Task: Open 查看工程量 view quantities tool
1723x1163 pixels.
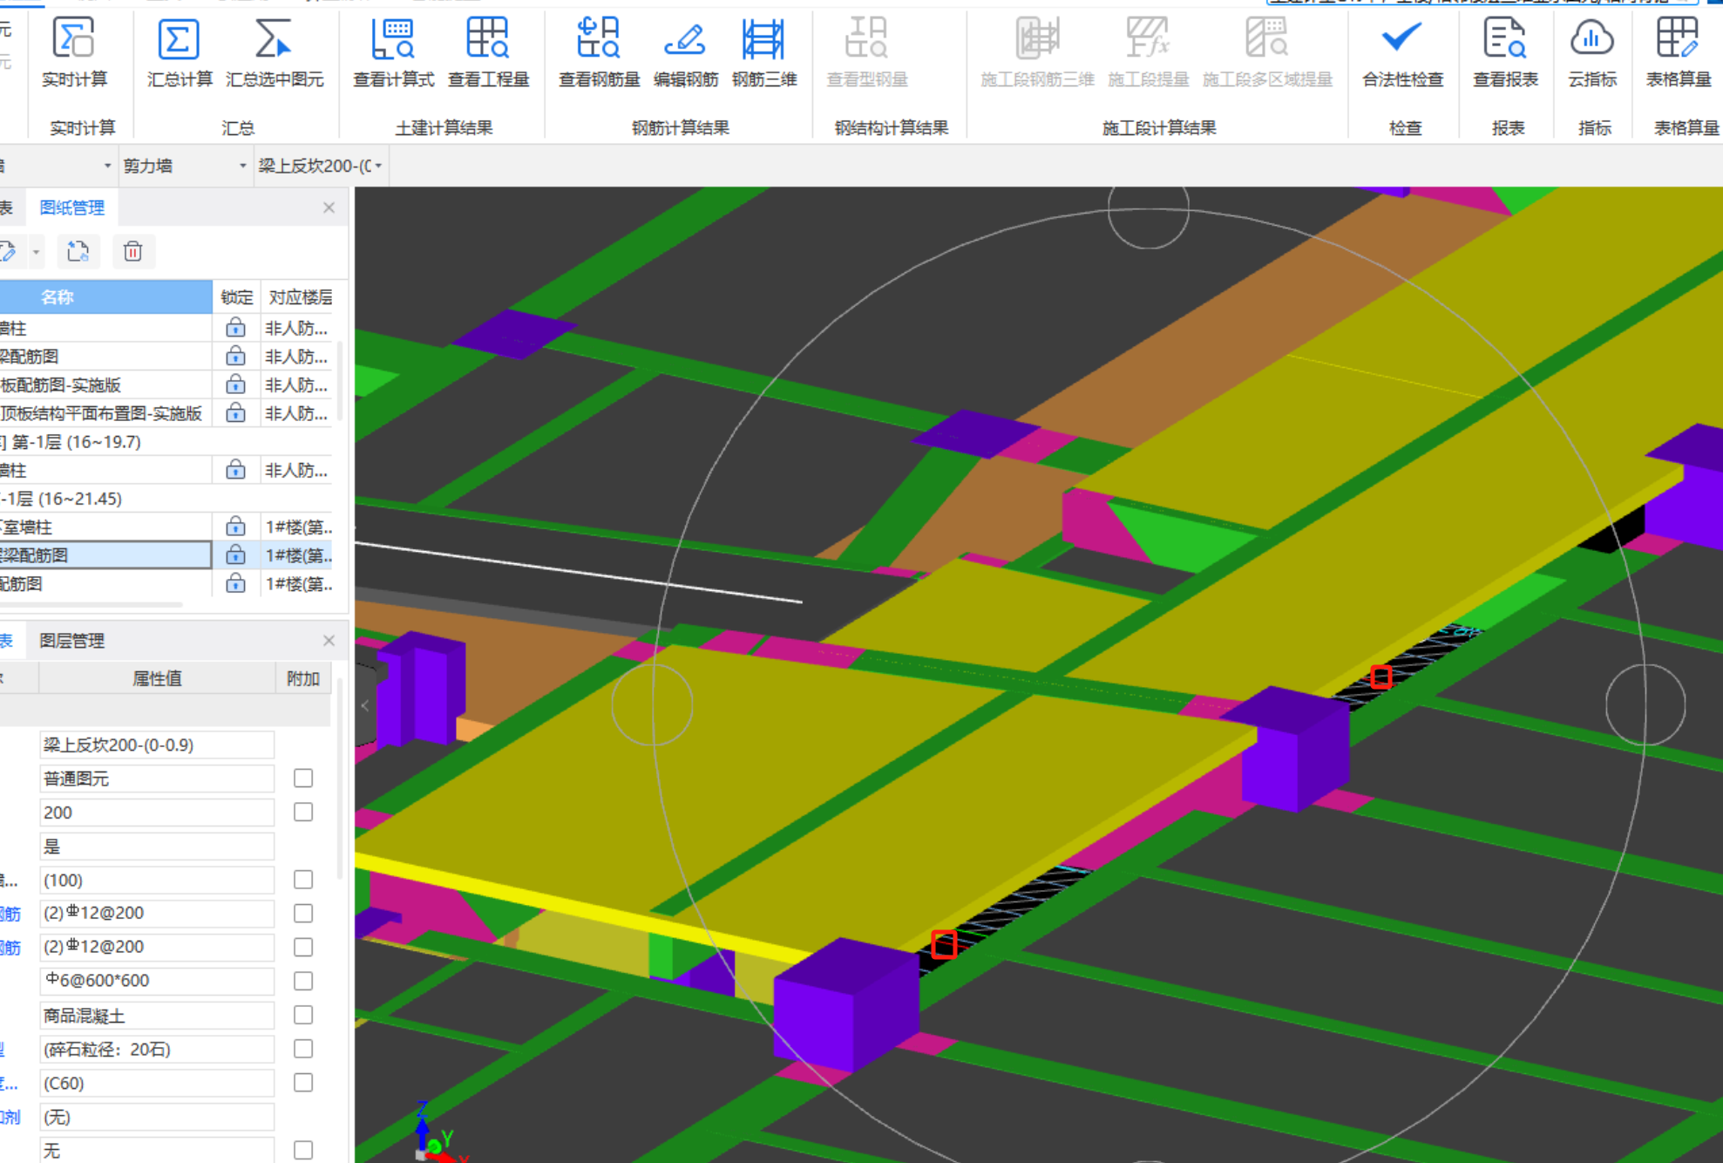Action: coord(488,53)
